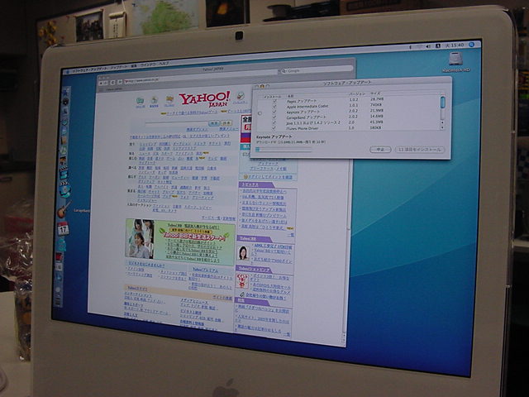Click the blue Yahoo search button
This screenshot has width=529, height=397.
214,123
